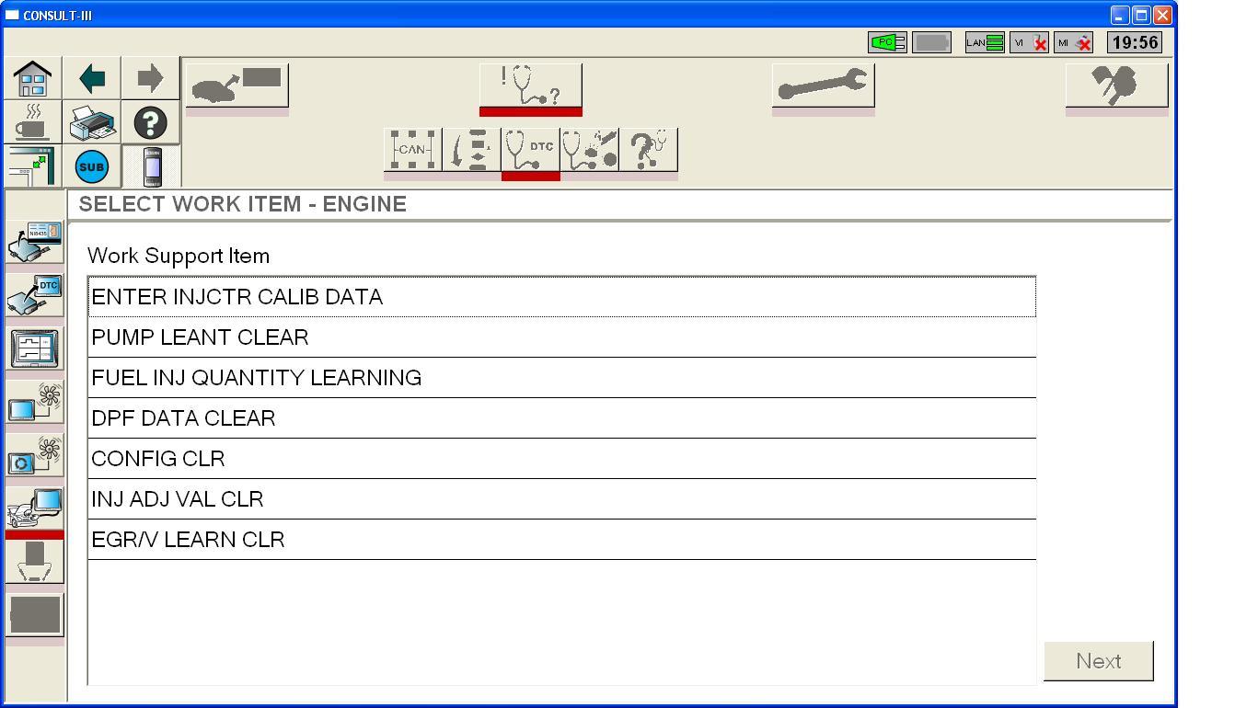Select the question mark stethoscope icon
The width and height of the screenshot is (1258, 708).
click(648, 150)
